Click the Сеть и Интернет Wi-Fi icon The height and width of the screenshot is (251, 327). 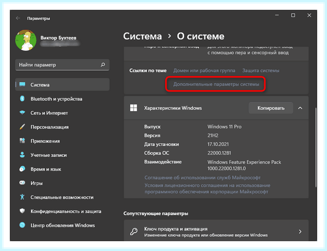click(22, 113)
